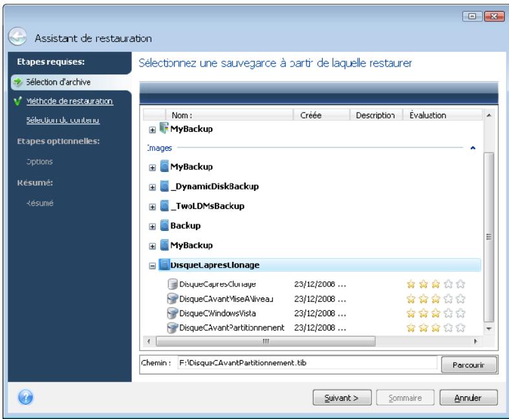Click the rating stars for DisqueCAvantMiseANiveau
Image resolution: width=509 pixels, height=419 pixels.
(436, 299)
